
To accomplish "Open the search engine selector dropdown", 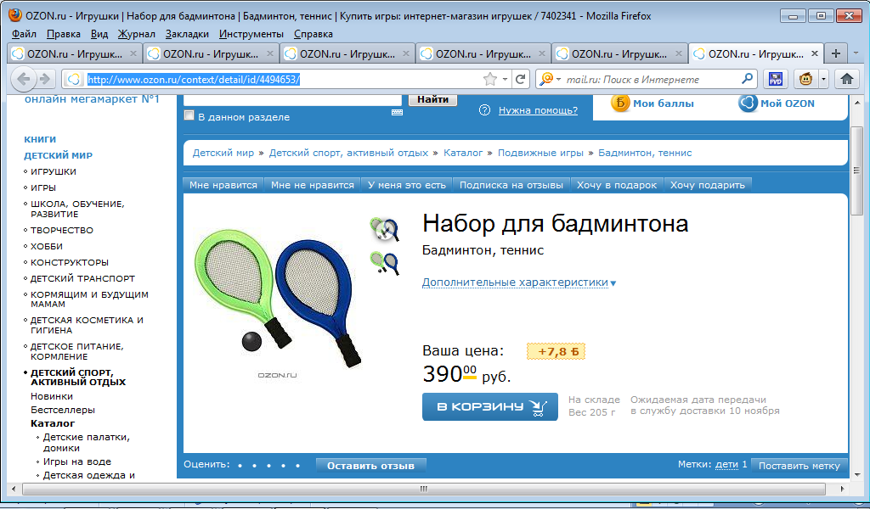I will (558, 79).
